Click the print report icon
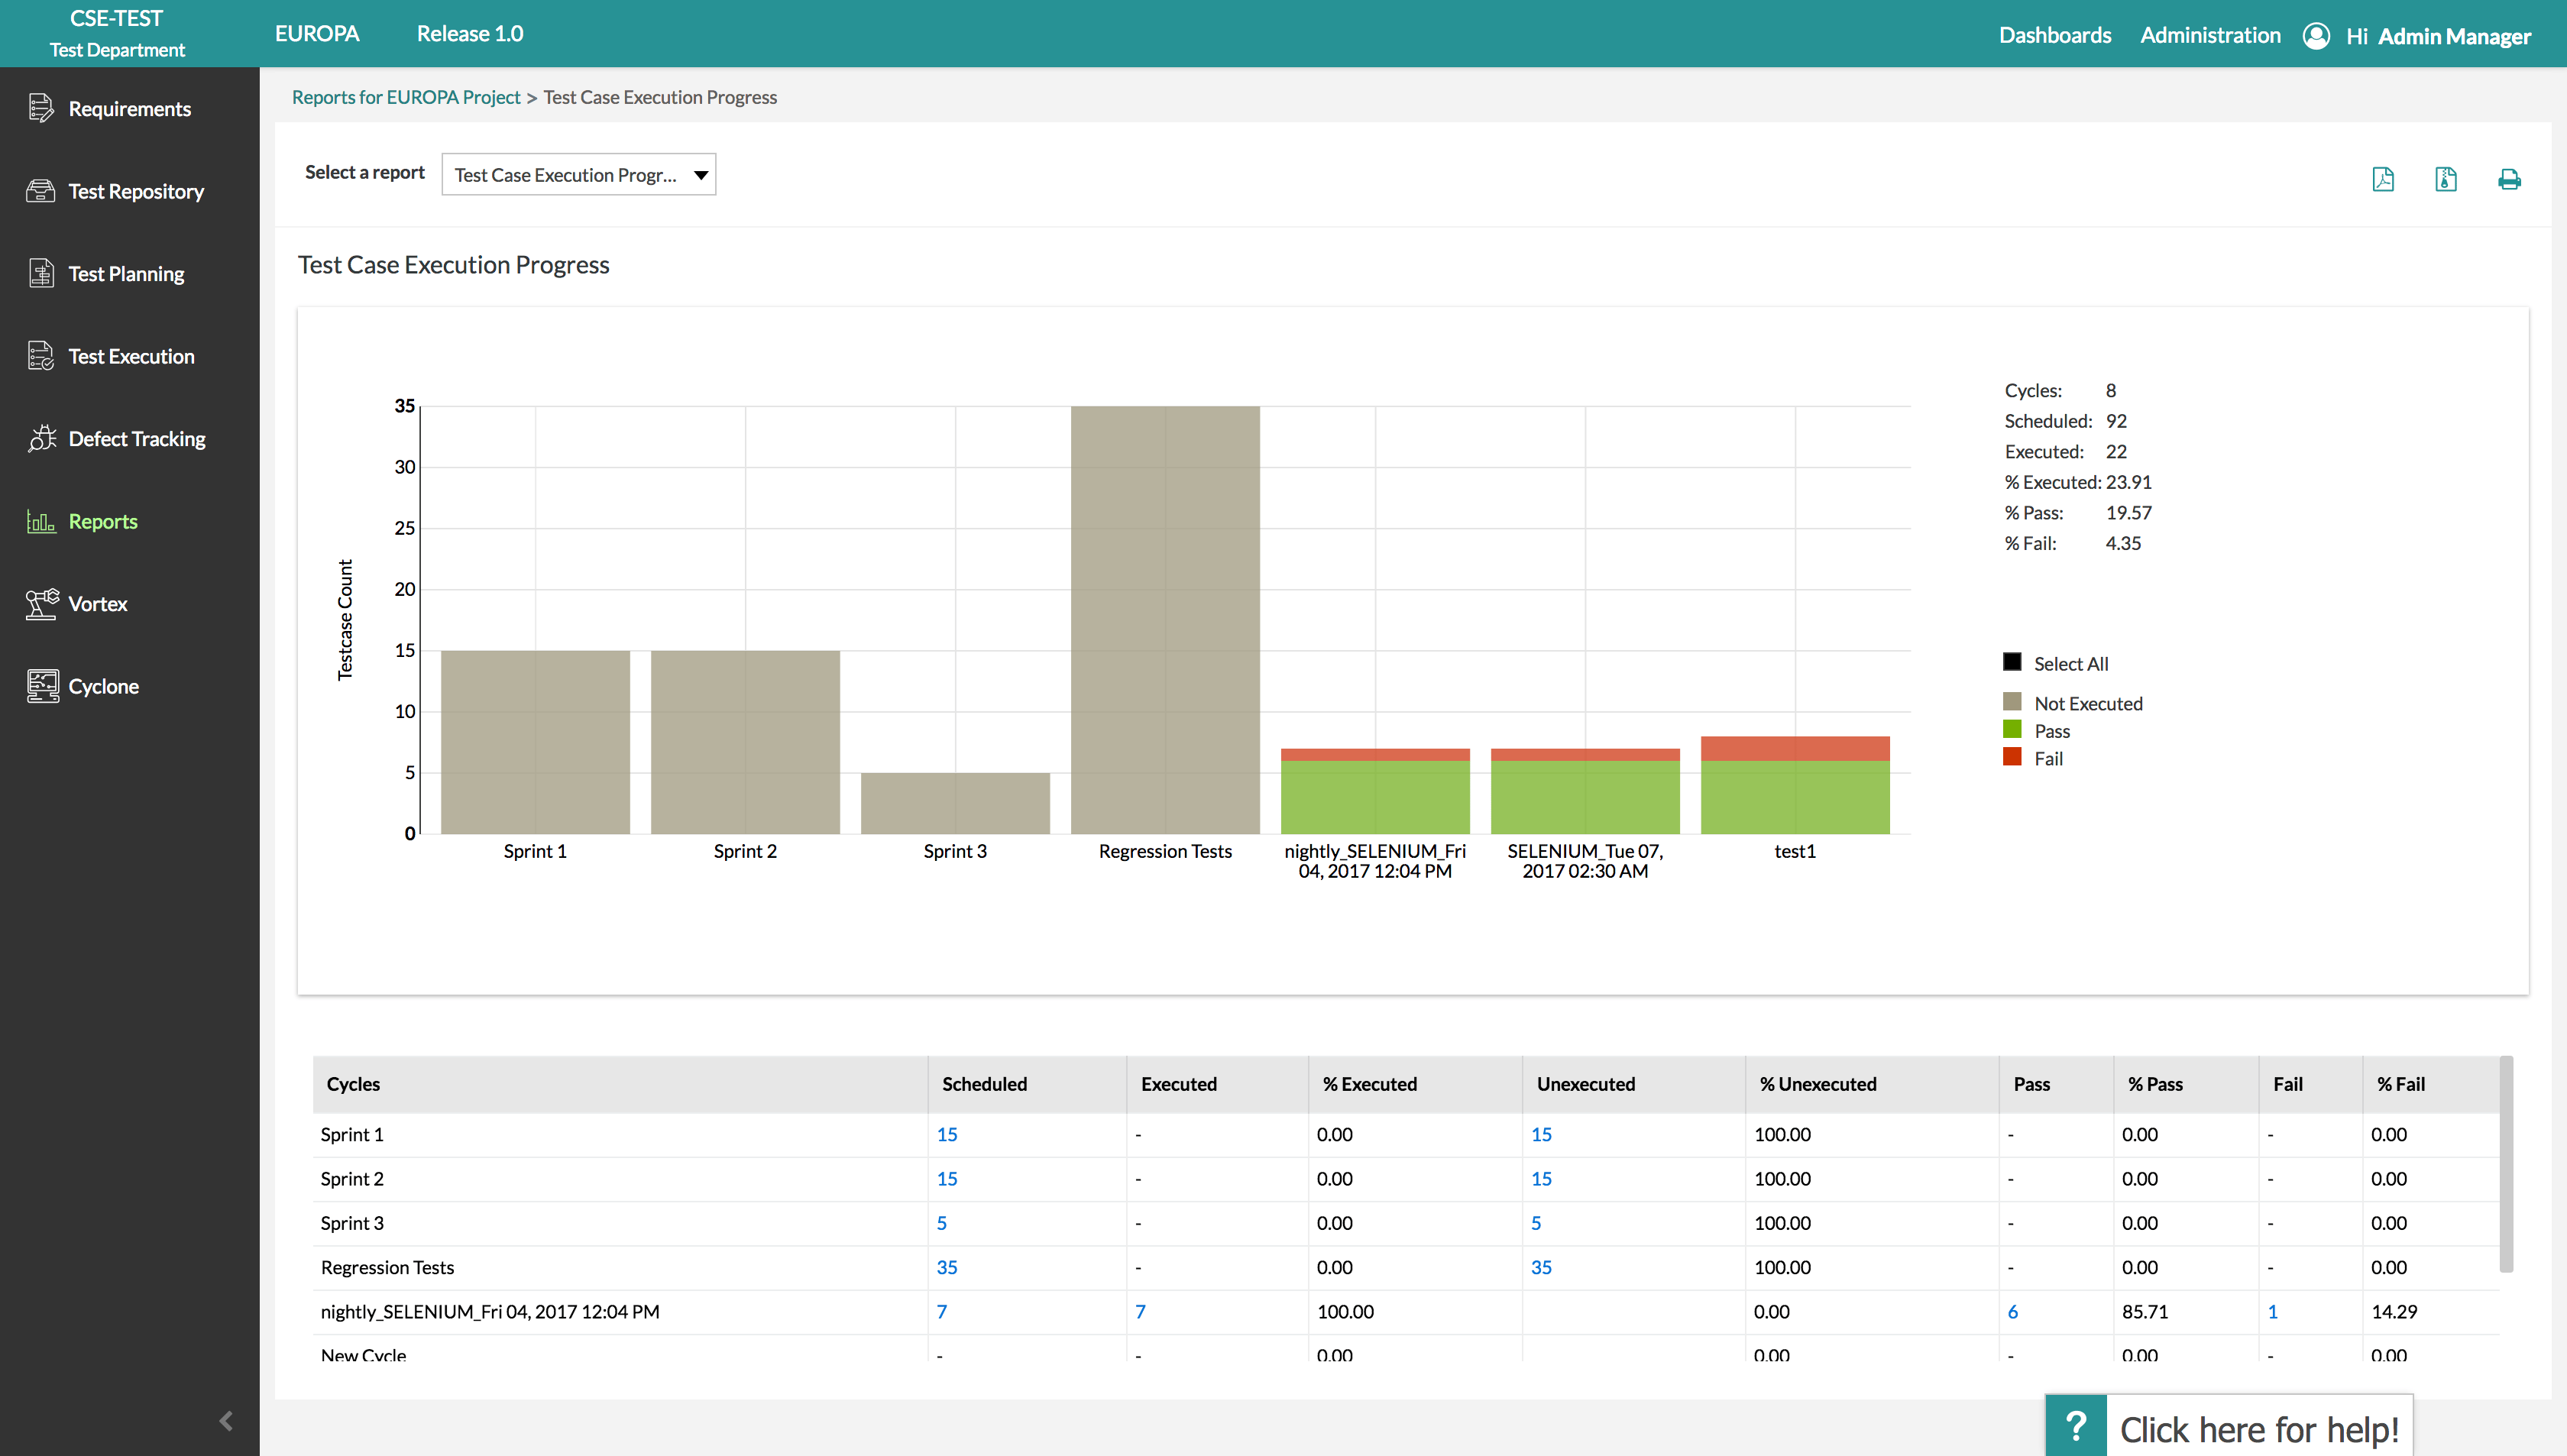Viewport: 2567px width, 1456px height. (x=2509, y=179)
